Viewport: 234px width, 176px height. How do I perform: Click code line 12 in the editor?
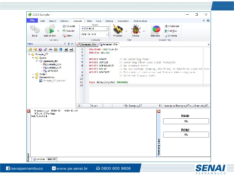pos(150,85)
